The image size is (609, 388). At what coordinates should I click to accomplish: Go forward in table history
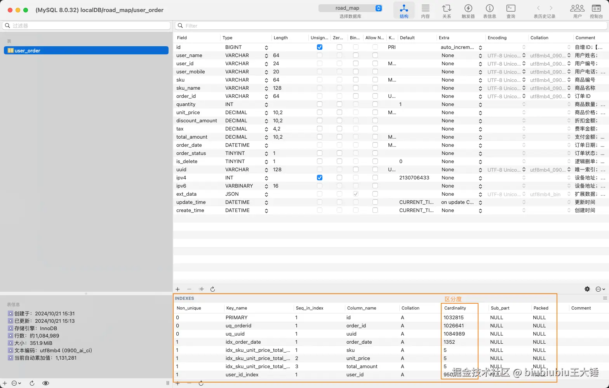click(551, 8)
